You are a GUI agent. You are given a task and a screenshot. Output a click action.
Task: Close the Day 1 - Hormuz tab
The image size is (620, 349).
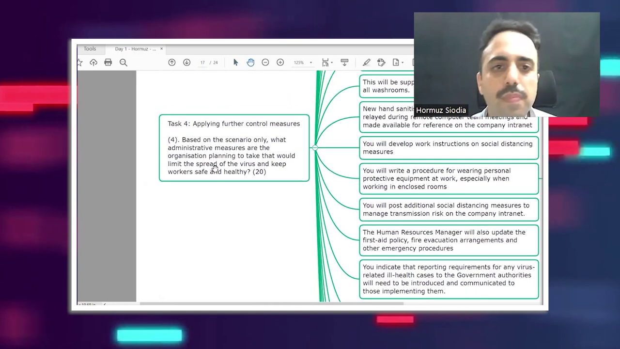pos(161,49)
